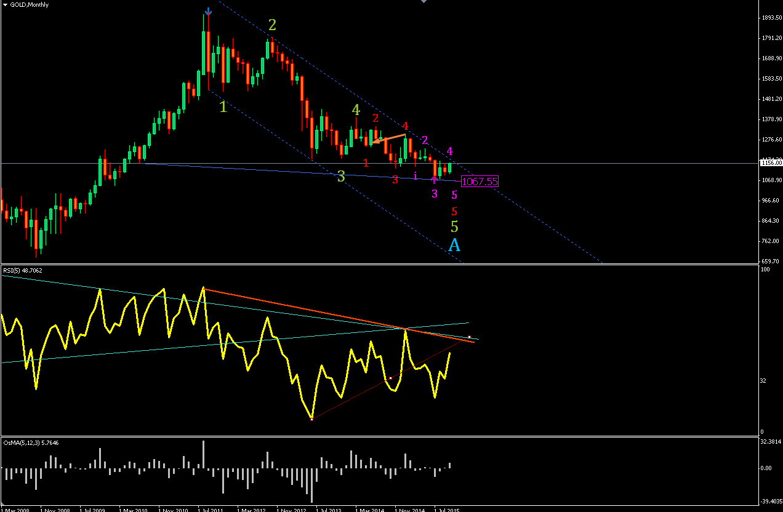Click the 1378.90 price scale value
The width and height of the screenshot is (783, 512).
(771, 119)
